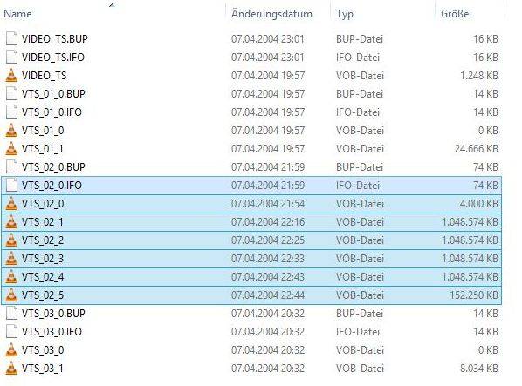Click the VLC icon for VTS_03_1
Viewport: 522px width, 386px height.
click(11, 368)
